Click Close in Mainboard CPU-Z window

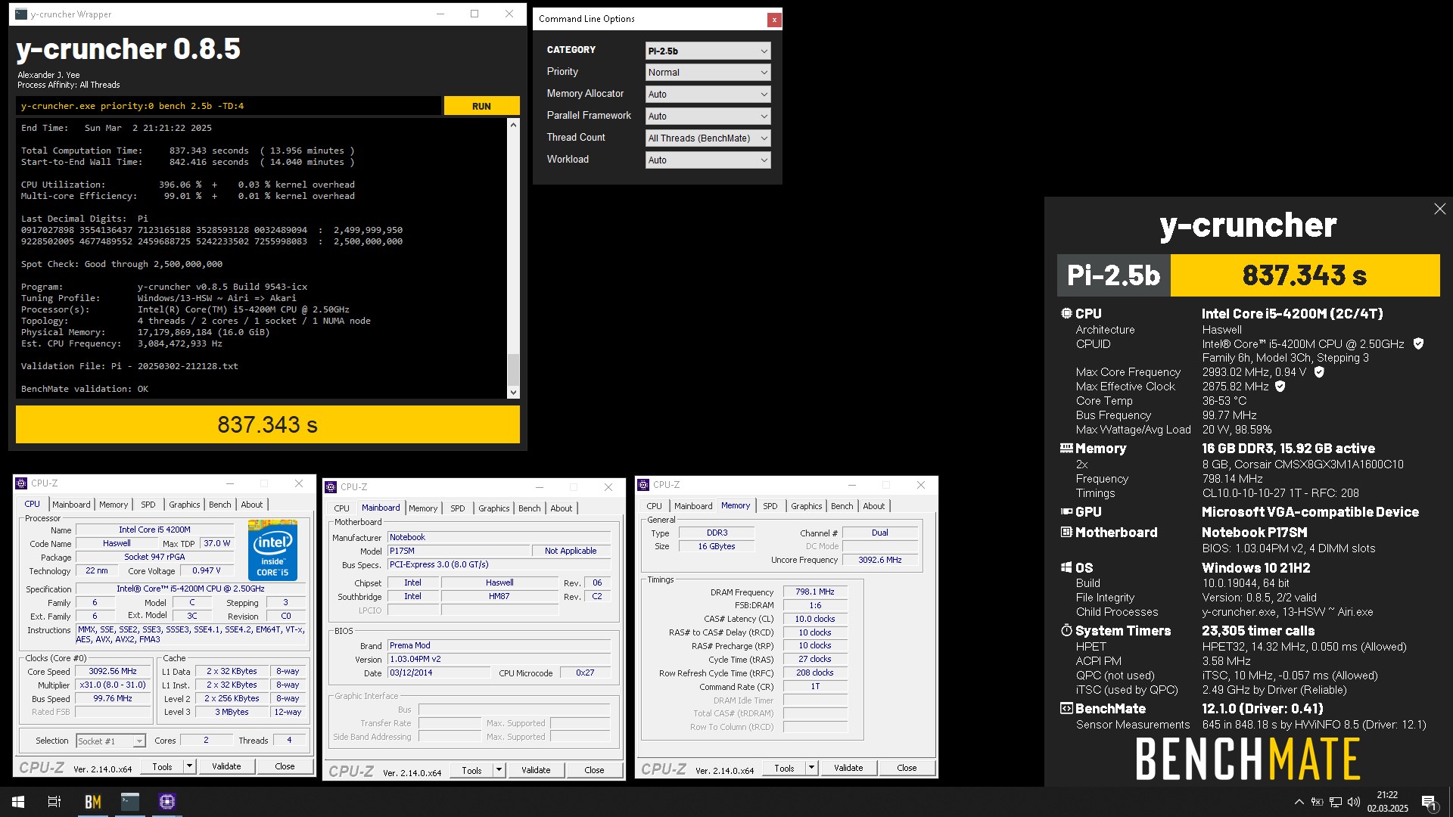click(x=594, y=770)
